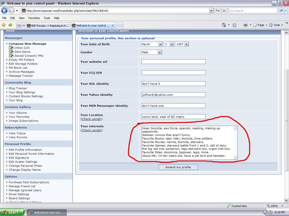Click the green Refresh page icon
The height and width of the screenshot is (216, 289).
(218, 11)
